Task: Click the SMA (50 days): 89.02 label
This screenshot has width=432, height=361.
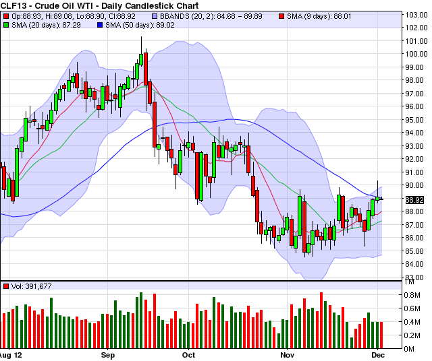Action: pos(140,26)
